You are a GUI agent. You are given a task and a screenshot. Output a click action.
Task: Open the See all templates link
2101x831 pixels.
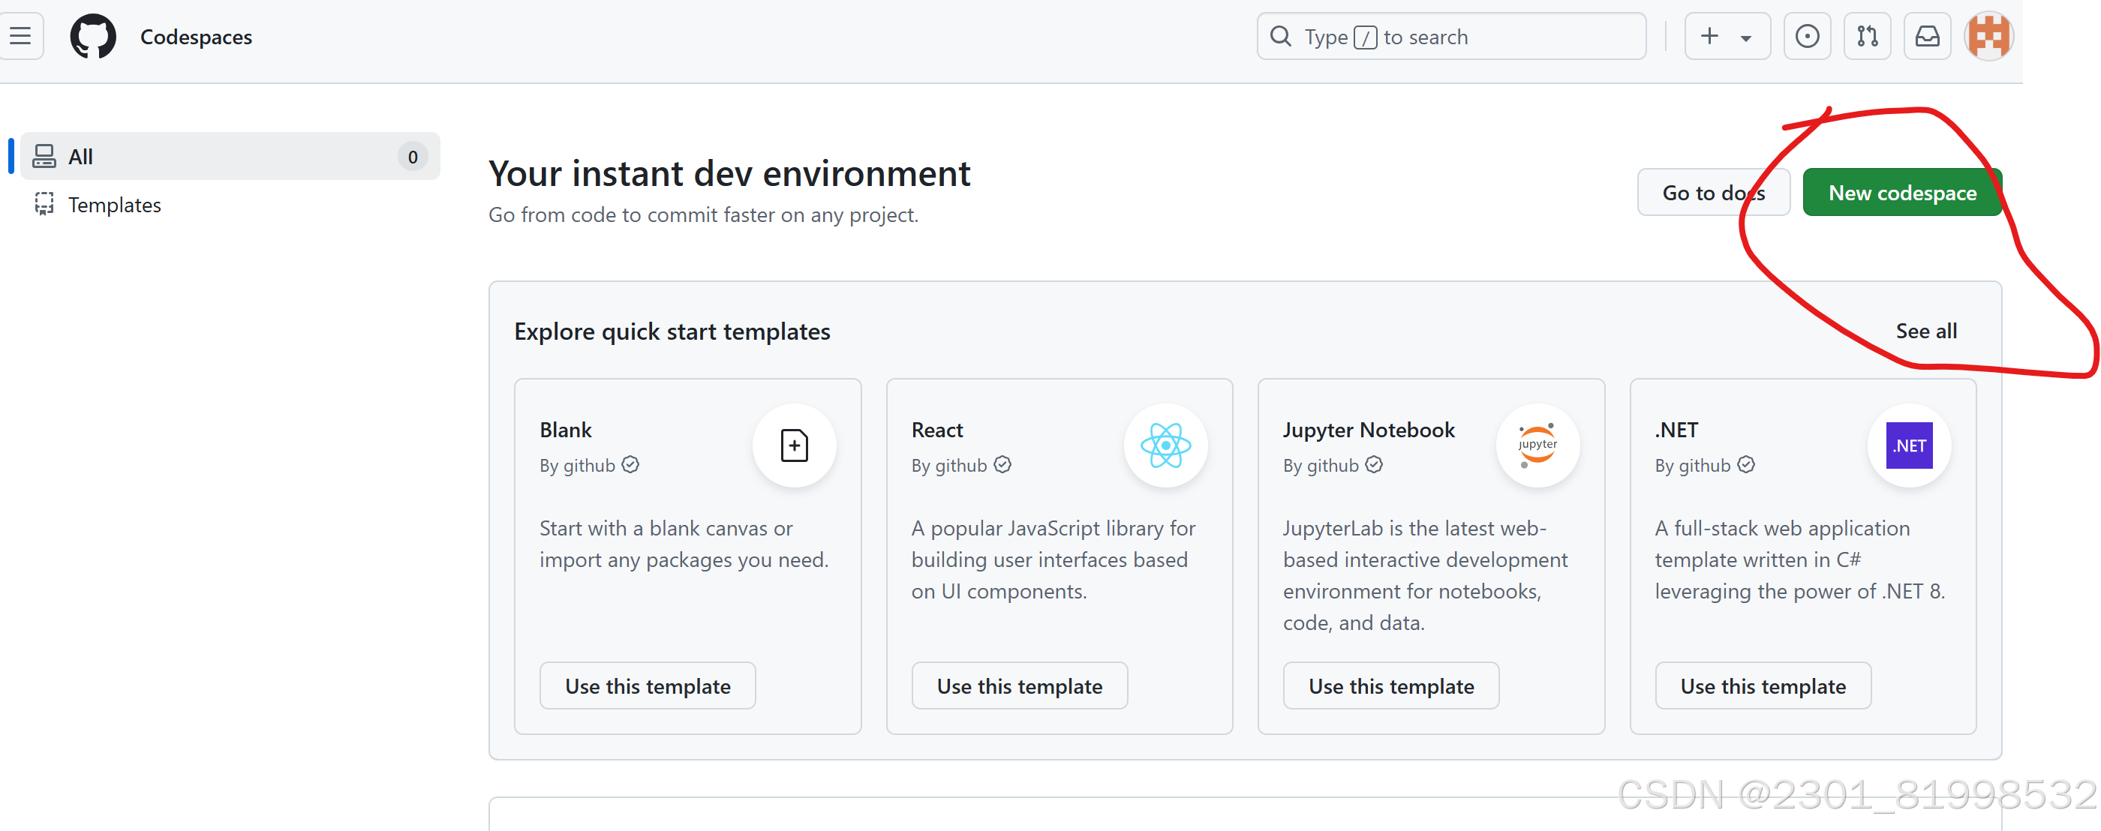[x=1925, y=331]
